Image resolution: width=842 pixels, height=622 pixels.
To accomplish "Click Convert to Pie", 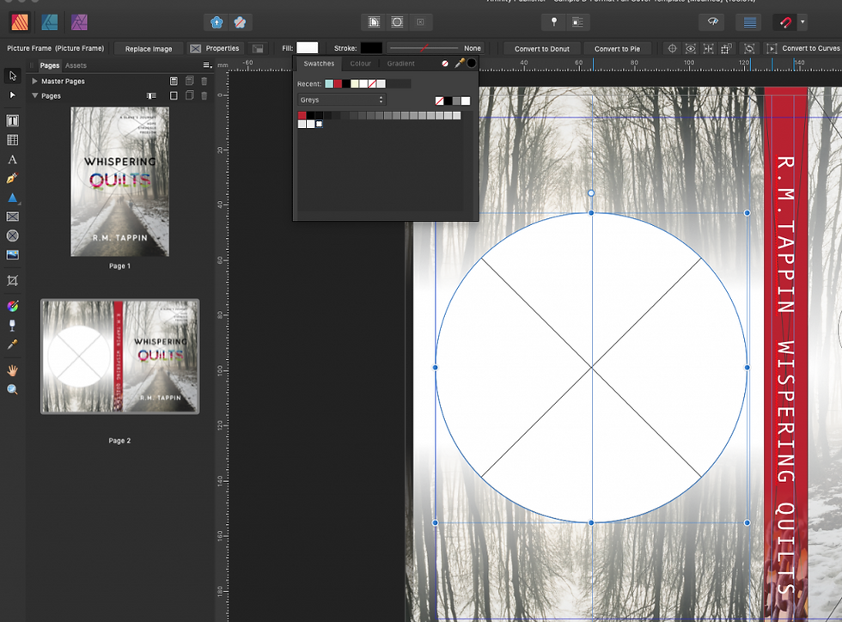I will 617,48.
